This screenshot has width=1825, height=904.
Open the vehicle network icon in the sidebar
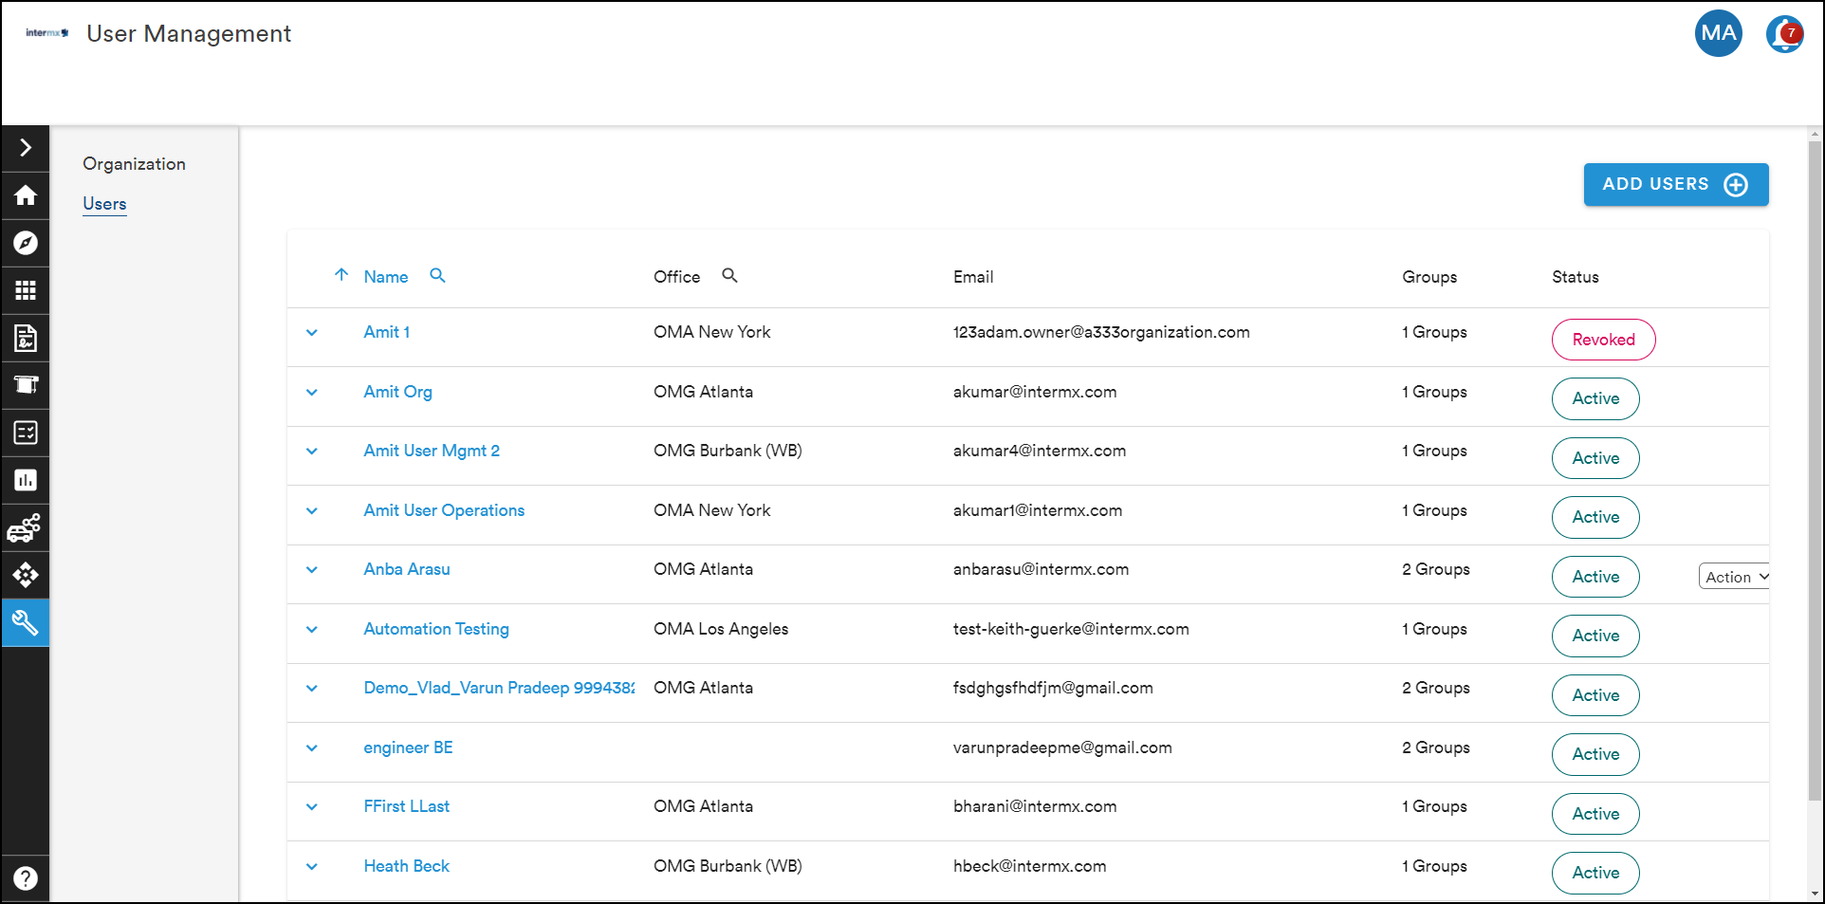[x=26, y=527]
